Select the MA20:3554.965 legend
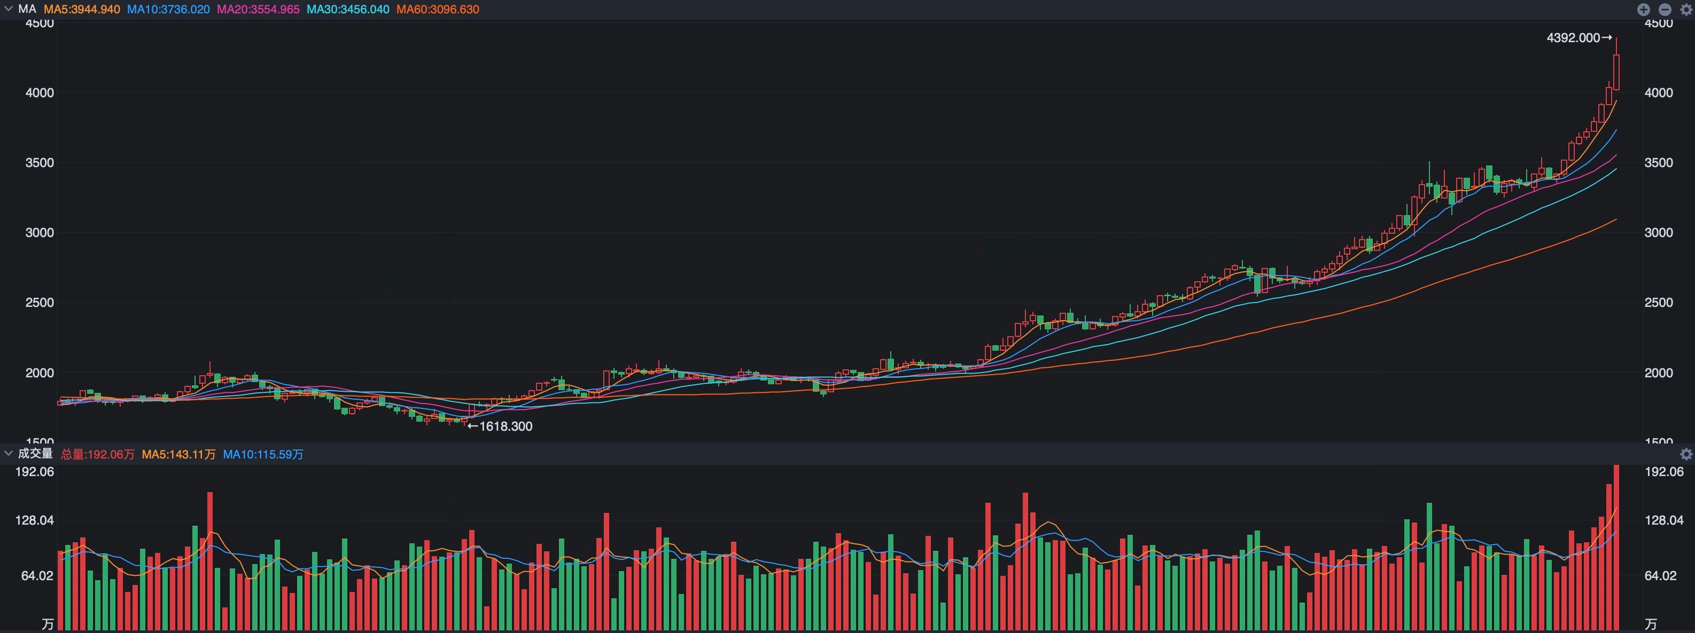 (x=258, y=9)
